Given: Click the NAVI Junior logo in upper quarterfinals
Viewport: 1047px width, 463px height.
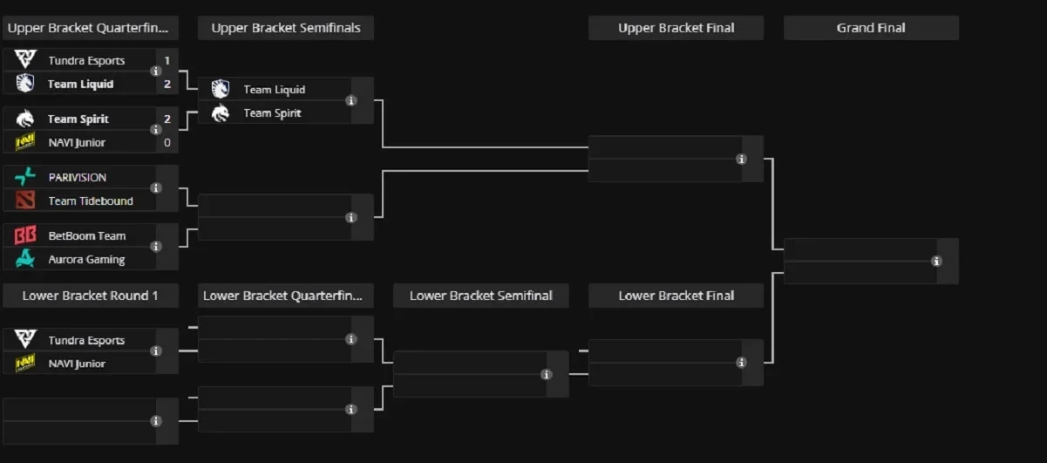Looking at the screenshot, I should tap(25, 142).
